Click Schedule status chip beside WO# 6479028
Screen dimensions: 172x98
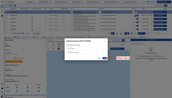(x=37, y=33)
